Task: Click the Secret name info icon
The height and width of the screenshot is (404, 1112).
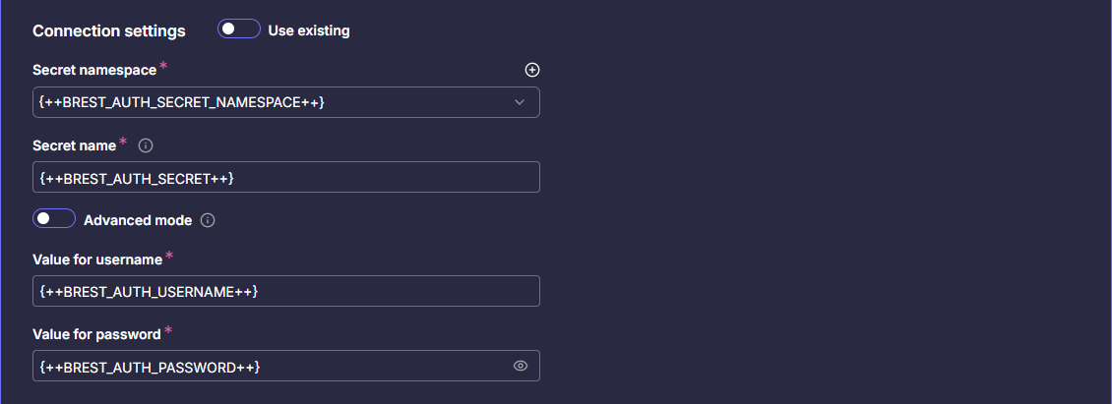Action: [x=146, y=145]
